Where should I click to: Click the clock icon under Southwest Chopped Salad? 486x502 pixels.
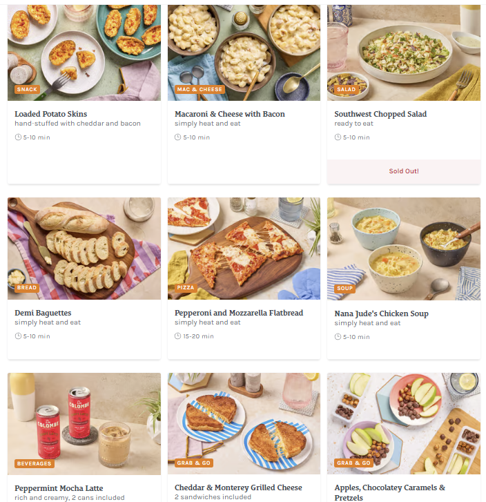point(338,137)
